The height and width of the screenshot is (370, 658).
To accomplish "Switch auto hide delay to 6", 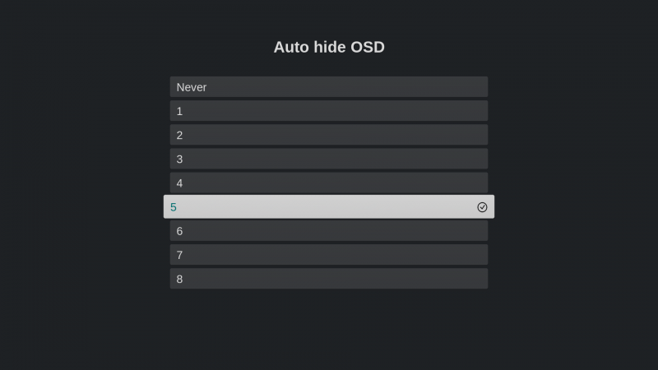I will pyautogui.click(x=328, y=231).
